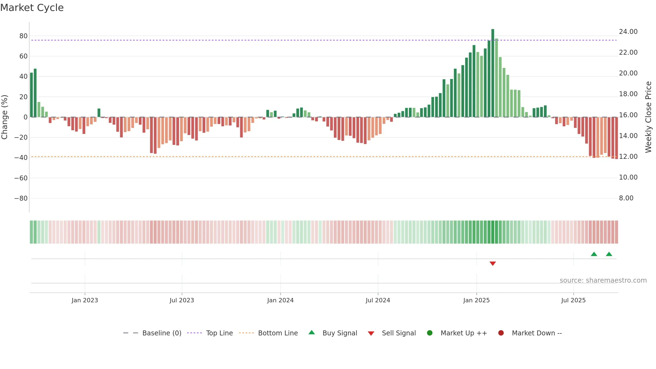Click the red Sell Signal marker on the signal track
656x369 pixels.
pos(493,263)
